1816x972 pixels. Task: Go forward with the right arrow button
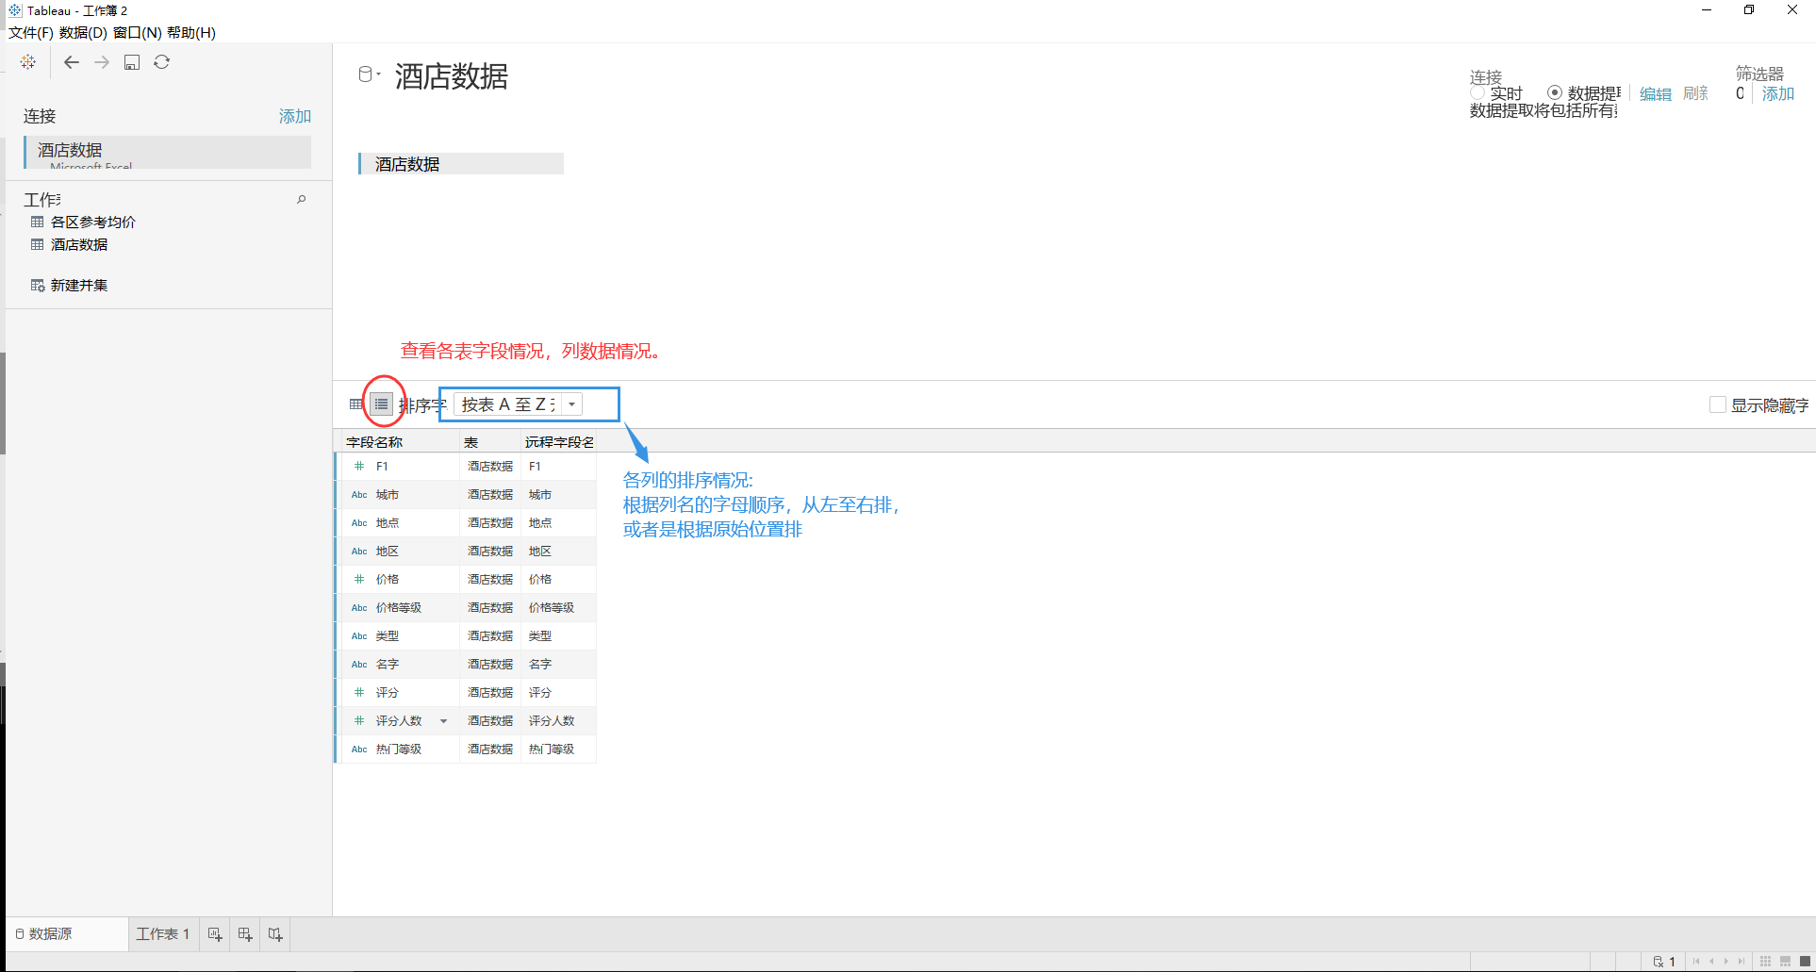(102, 62)
